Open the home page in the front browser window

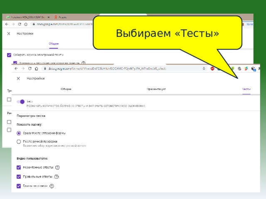coord(37,68)
